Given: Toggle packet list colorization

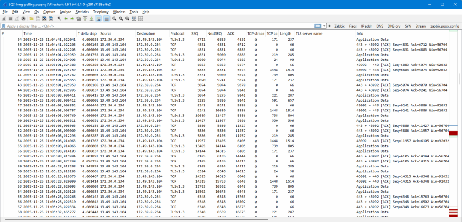Looking at the screenshot, I should tap(106, 19).
